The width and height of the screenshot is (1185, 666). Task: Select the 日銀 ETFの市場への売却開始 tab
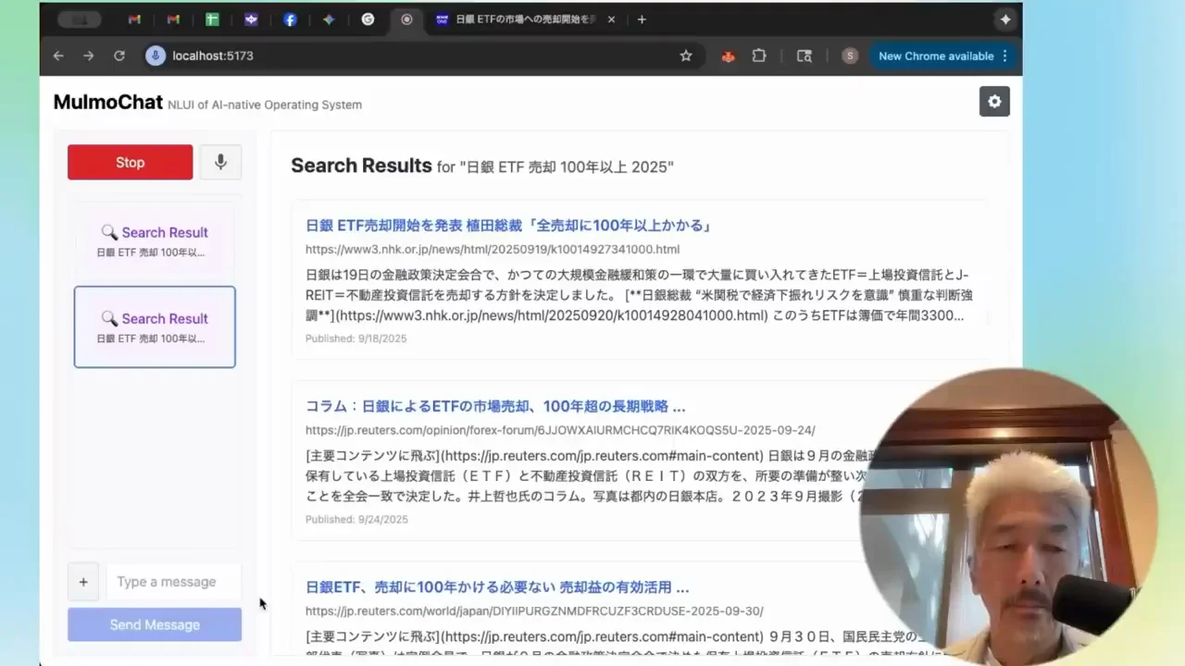click(525, 19)
